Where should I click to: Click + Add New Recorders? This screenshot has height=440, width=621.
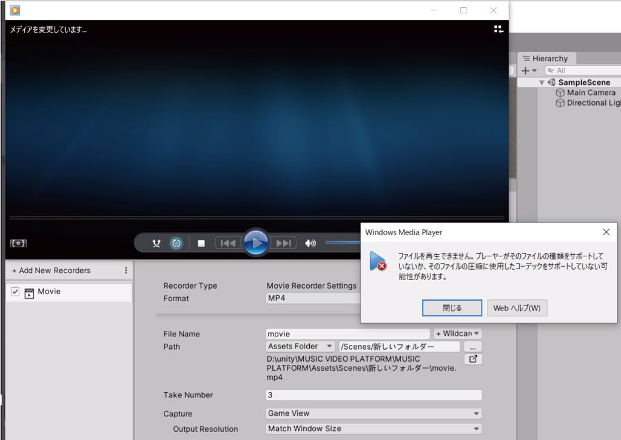[x=52, y=271]
